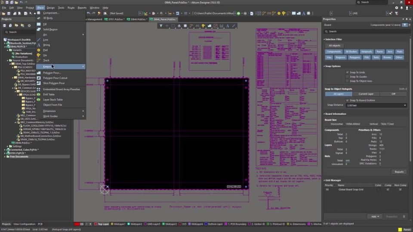
Task: Click the clear filter icon in main toolbar
Action: [396, 13]
